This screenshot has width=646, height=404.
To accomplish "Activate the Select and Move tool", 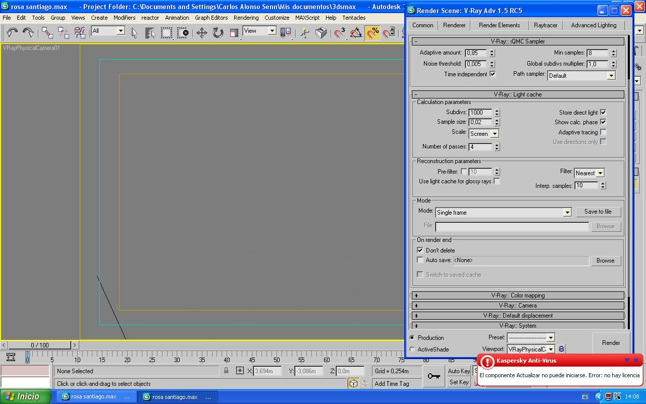I will (x=202, y=33).
